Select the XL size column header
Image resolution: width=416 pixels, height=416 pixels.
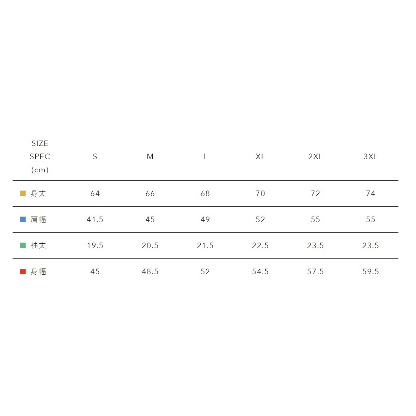click(260, 157)
